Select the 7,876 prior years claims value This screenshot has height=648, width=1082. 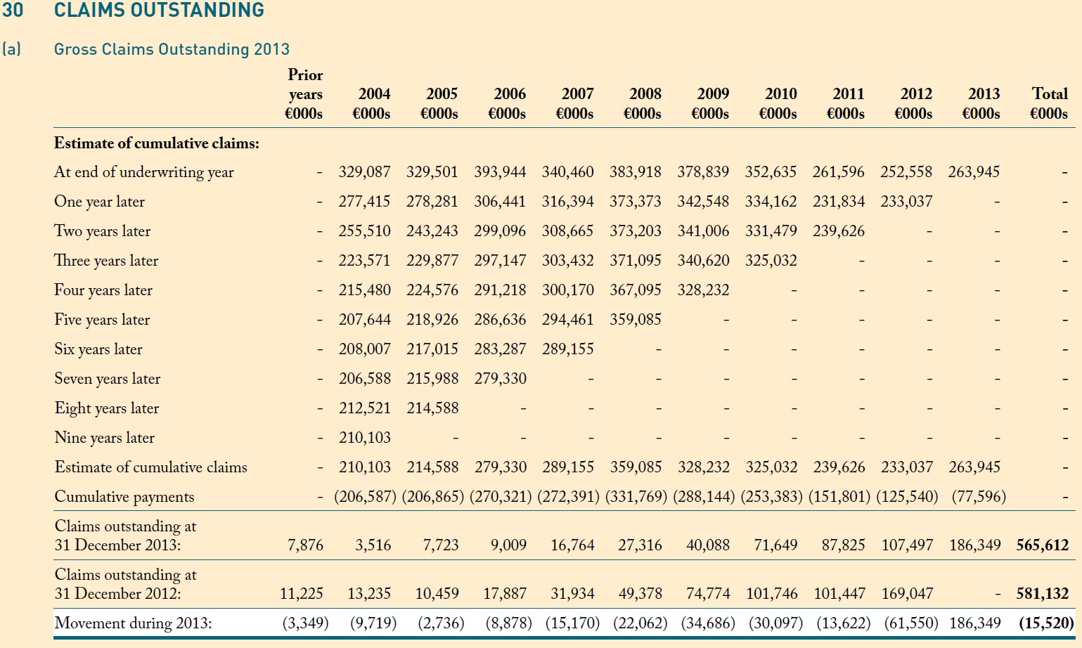tap(305, 545)
